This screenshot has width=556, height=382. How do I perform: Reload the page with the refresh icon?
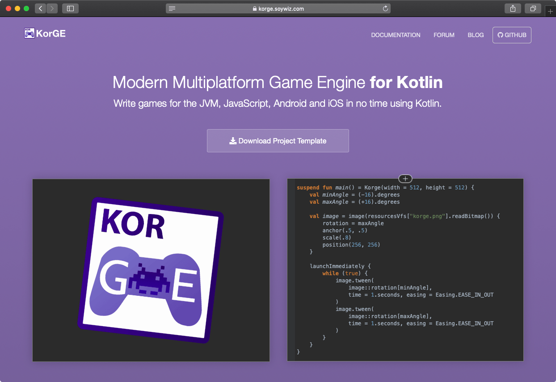[x=385, y=8]
